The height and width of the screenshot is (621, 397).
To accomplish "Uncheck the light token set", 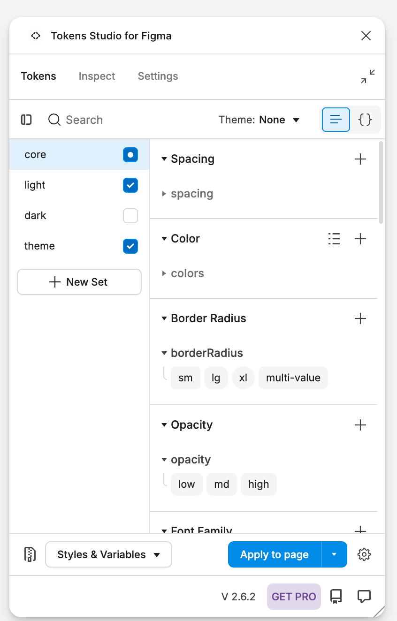I will click(x=130, y=185).
